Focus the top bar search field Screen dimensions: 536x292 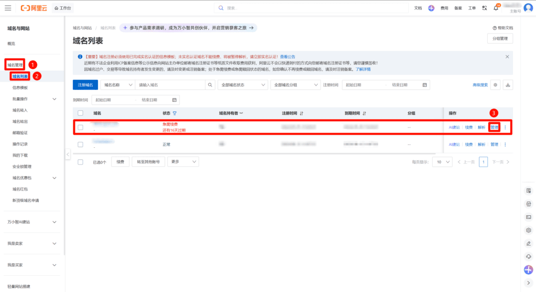tap(311, 8)
